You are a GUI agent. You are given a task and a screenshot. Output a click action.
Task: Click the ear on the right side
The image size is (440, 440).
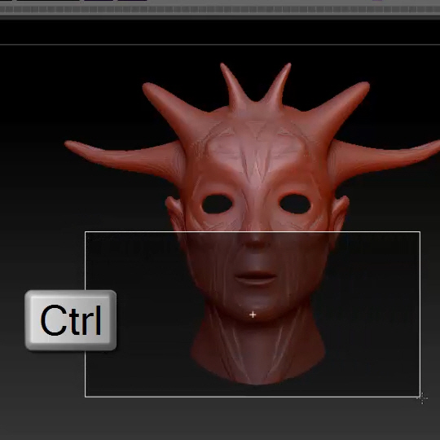pos(340,214)
